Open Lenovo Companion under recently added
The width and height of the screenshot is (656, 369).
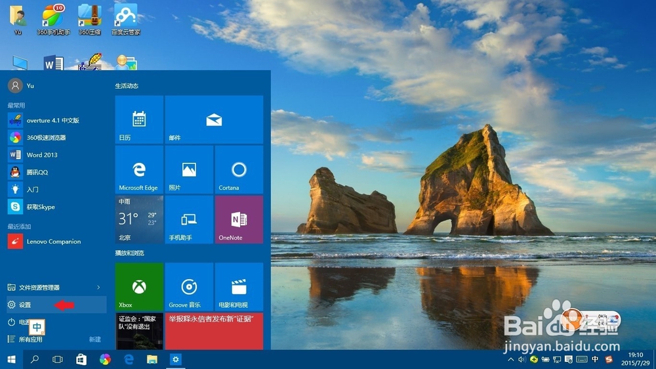[56, 241]
